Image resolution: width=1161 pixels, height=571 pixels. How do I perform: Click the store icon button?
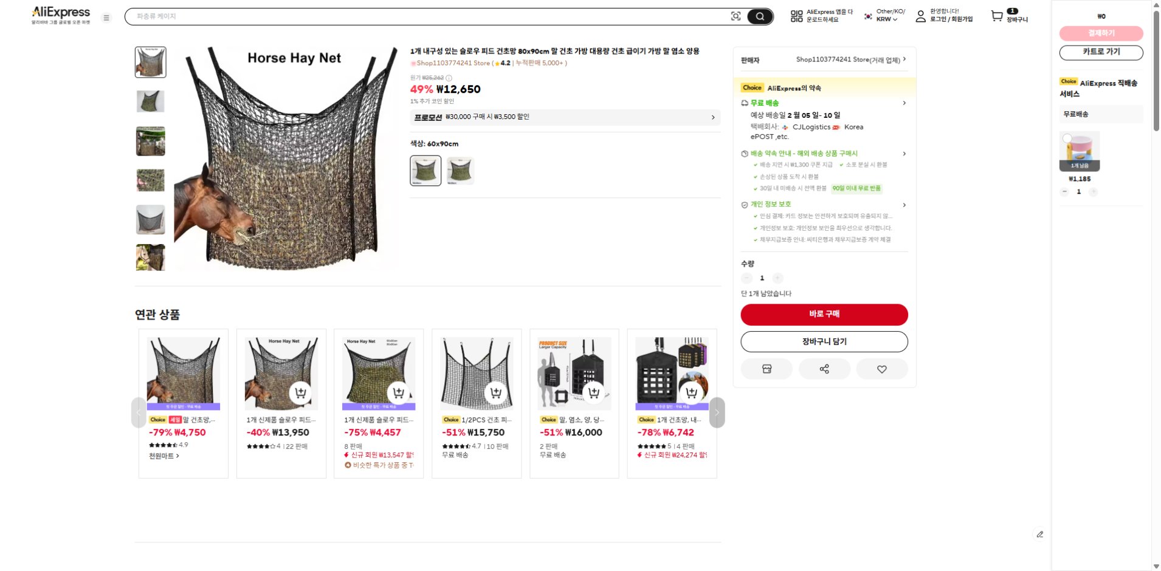767,369
